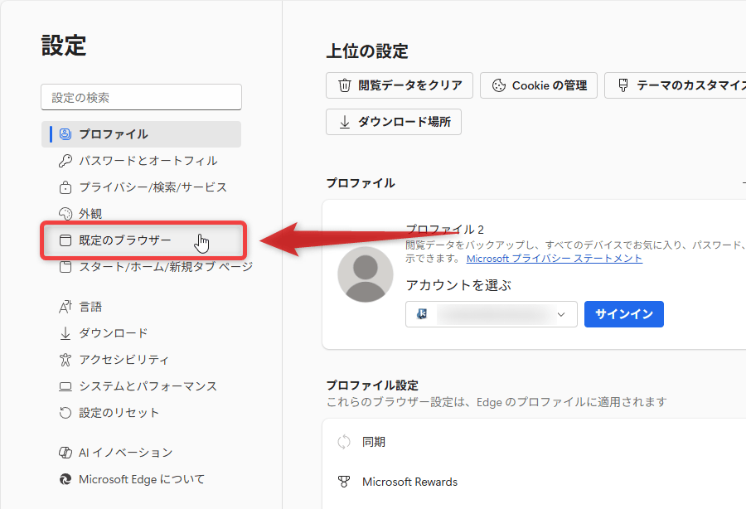Screen dimensions: 746x509
Task: Click the サインイン button
Action: 623,314
